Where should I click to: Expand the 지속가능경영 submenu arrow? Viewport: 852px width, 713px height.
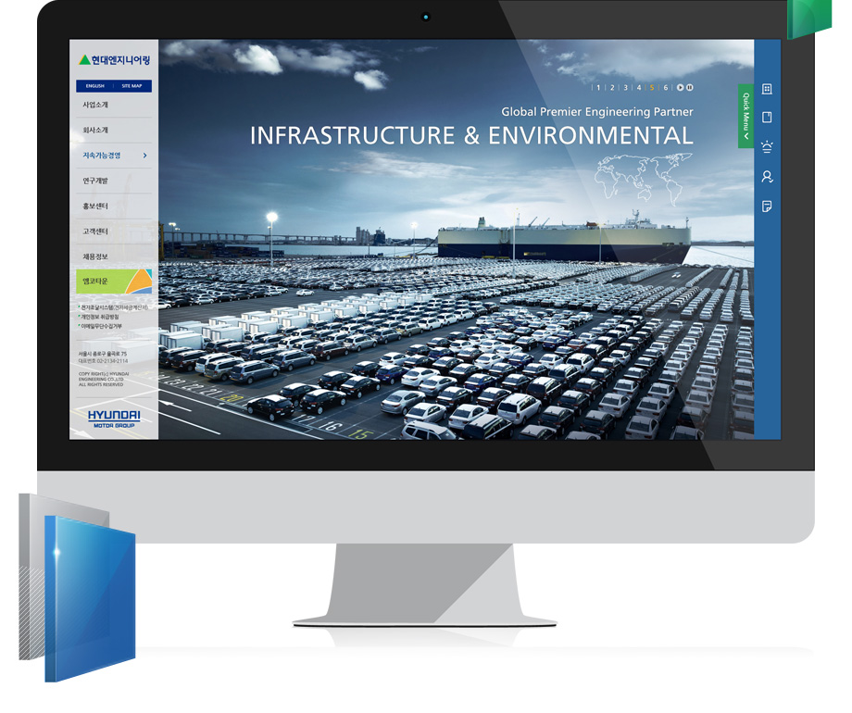[144, 156]
